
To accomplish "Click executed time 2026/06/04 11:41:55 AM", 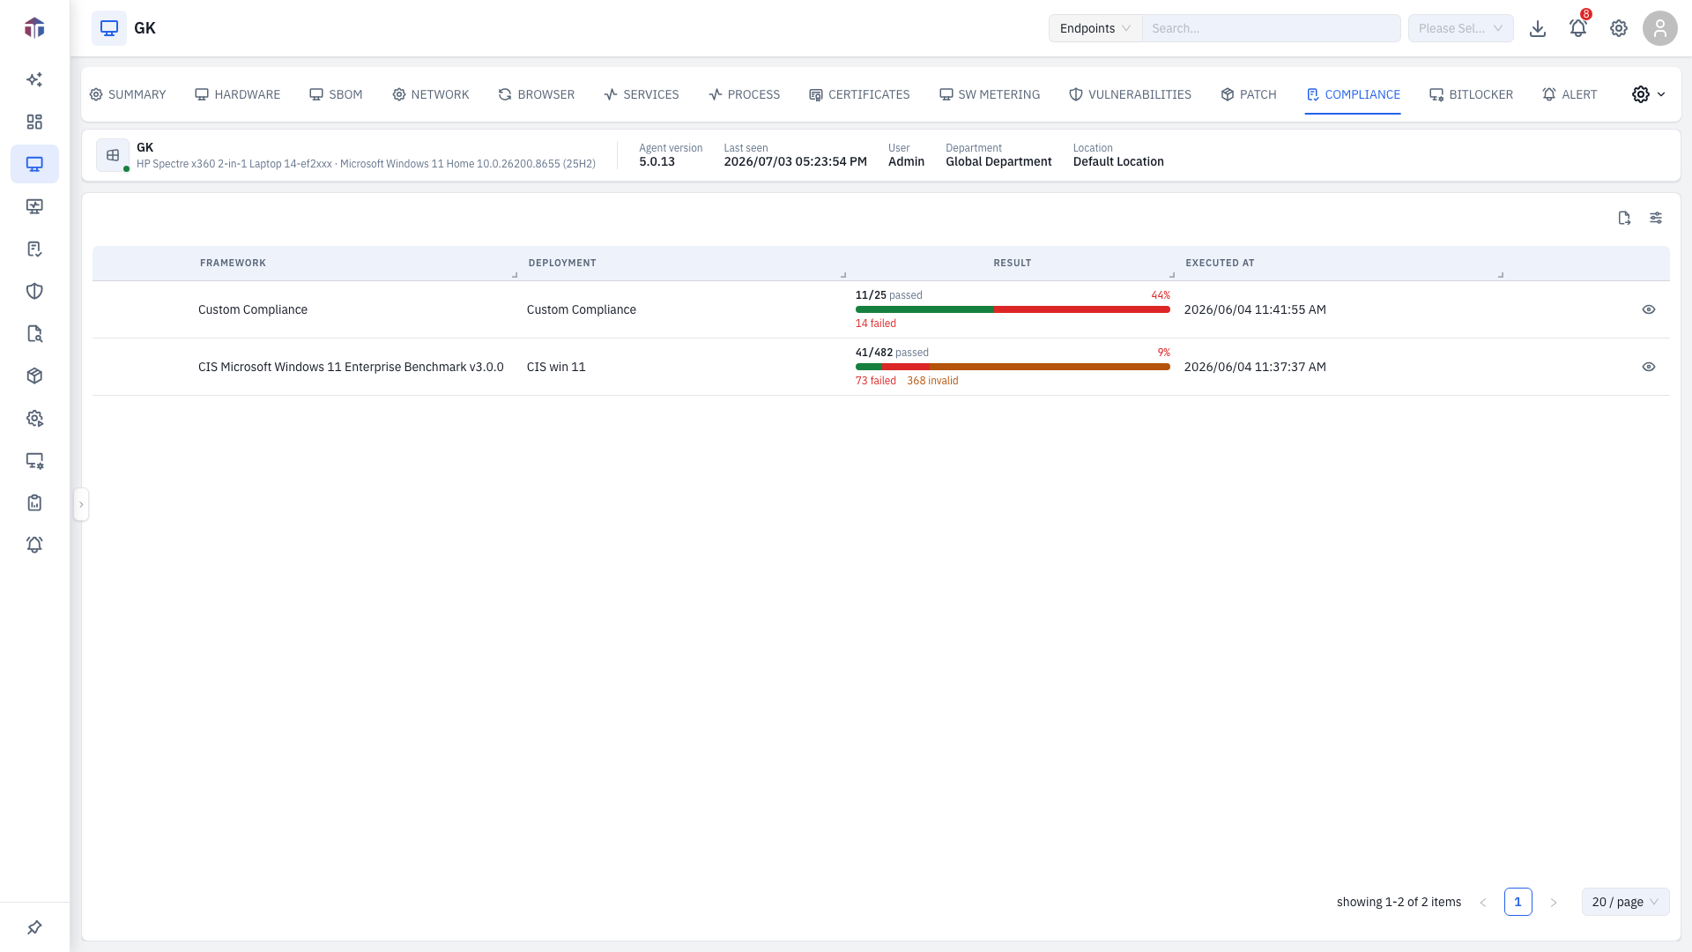I will point(1255,309).
